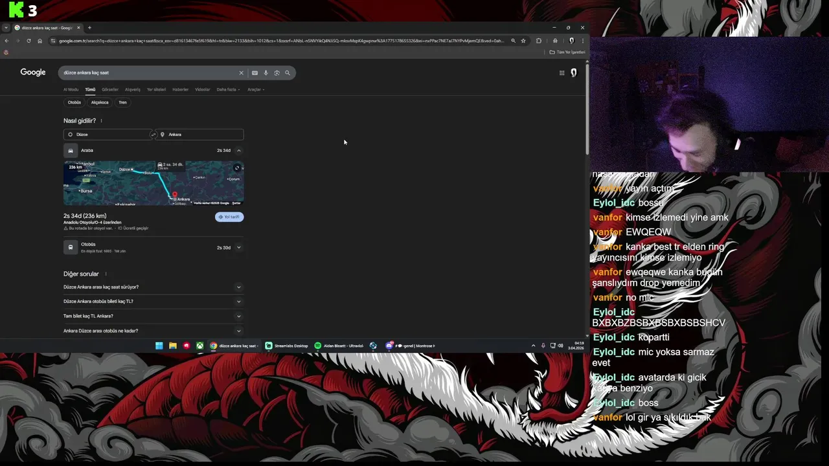The image size is (829, 466).
Task: Swap origin and destination
Action: pyautogui.click(x=153, y=135)
